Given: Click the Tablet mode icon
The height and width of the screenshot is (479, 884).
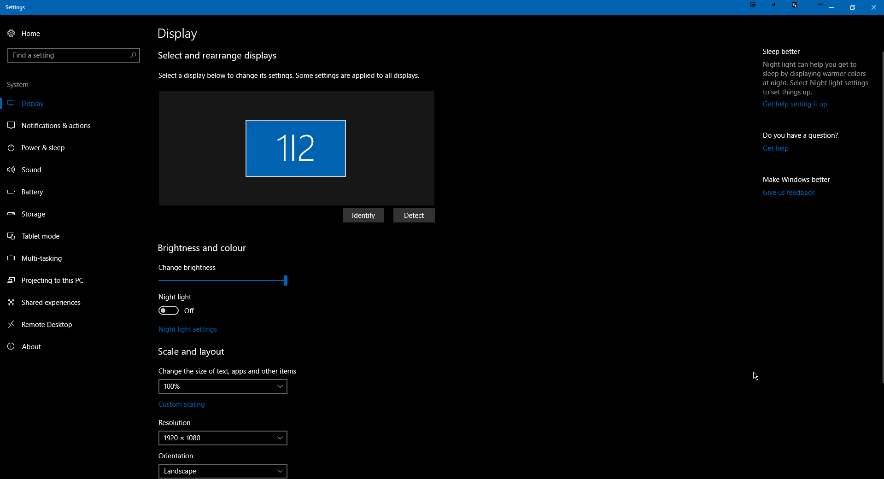Looking at the screenshot, I should (x=11, y=236).
